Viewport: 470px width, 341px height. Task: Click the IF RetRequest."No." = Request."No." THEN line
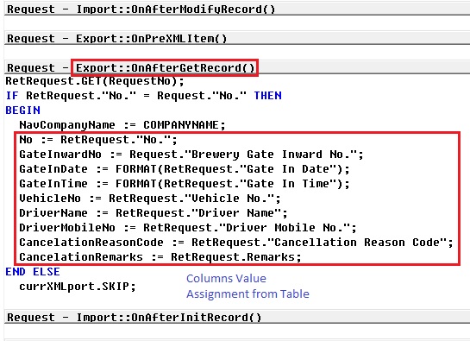point(143,96)
